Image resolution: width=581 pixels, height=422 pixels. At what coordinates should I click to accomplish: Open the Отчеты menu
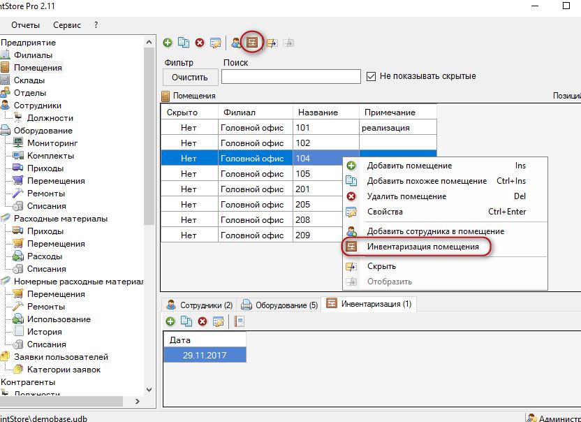[25, 25]
